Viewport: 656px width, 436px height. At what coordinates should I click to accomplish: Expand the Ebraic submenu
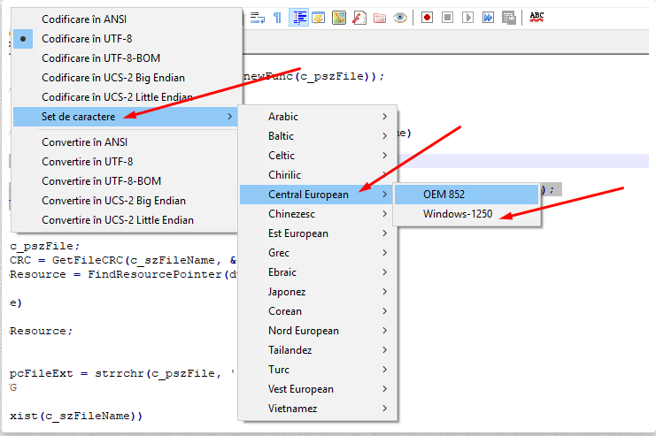[318, 272]
